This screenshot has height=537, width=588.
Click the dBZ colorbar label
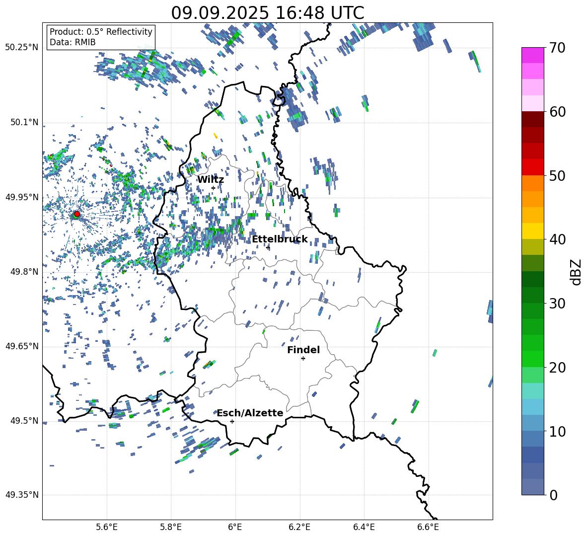coord(577,272)
